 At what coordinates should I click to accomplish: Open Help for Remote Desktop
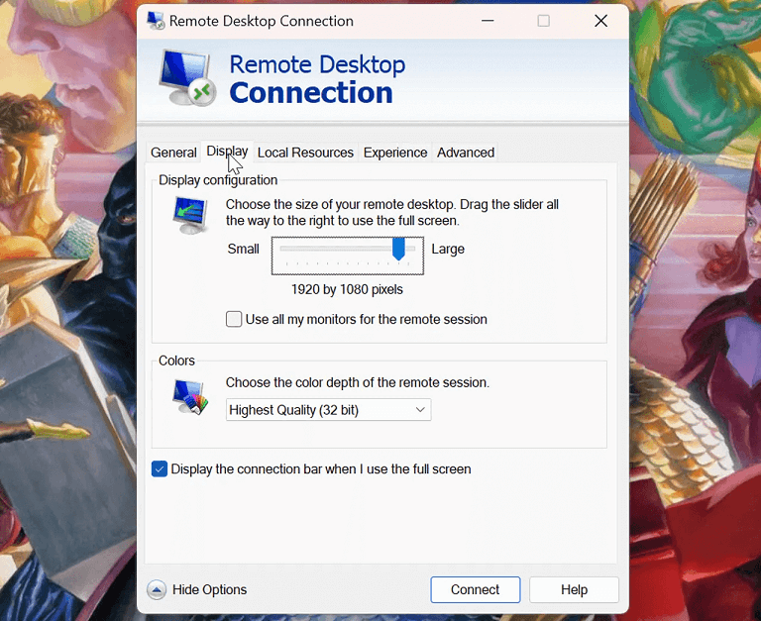click(x=574, y=589)
